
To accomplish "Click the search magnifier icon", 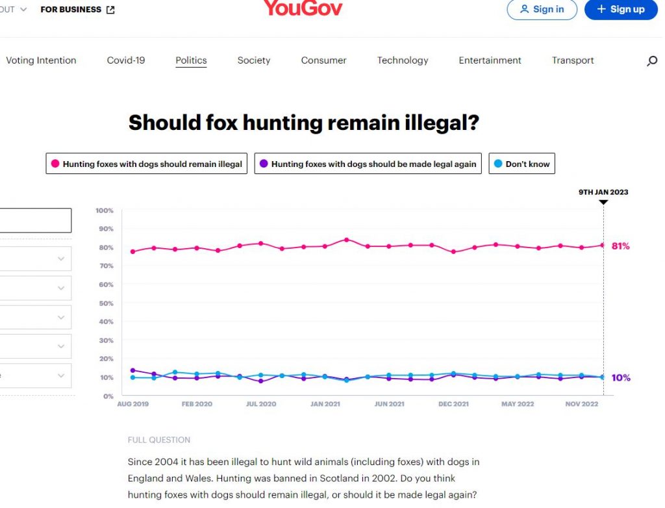I will click(x=652, y=60).
